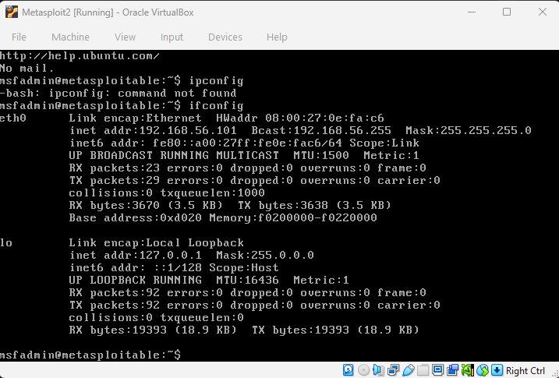The width and height of the screenshot is (559, 378).
Task: Click the VirtualBox icon in the title bar
Action: 12,12
